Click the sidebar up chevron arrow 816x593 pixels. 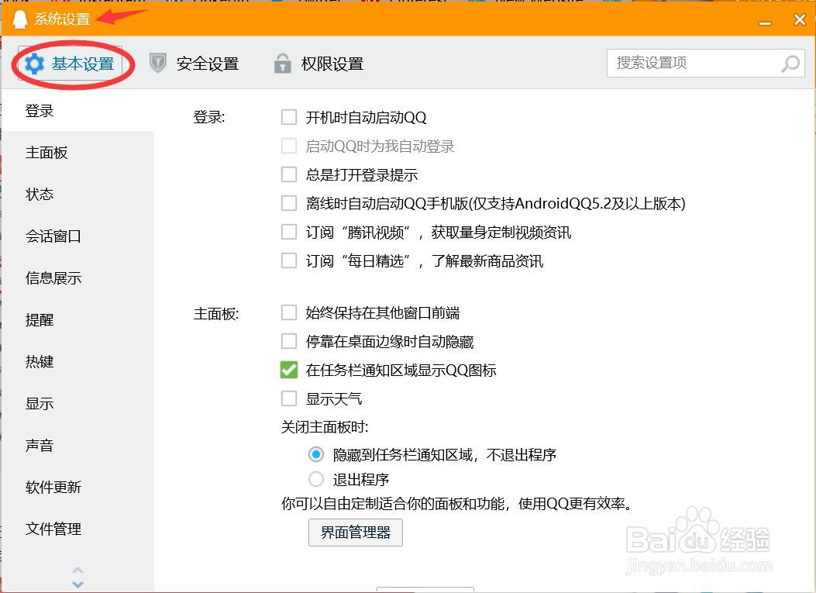pyautogui.click(x=78, y=570)
